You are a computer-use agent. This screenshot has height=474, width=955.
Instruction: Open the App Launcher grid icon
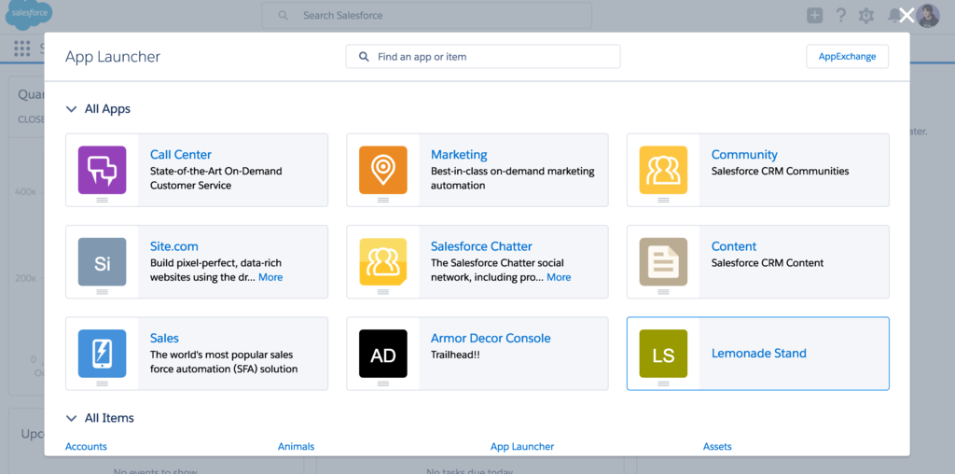[x=22, y=49]
